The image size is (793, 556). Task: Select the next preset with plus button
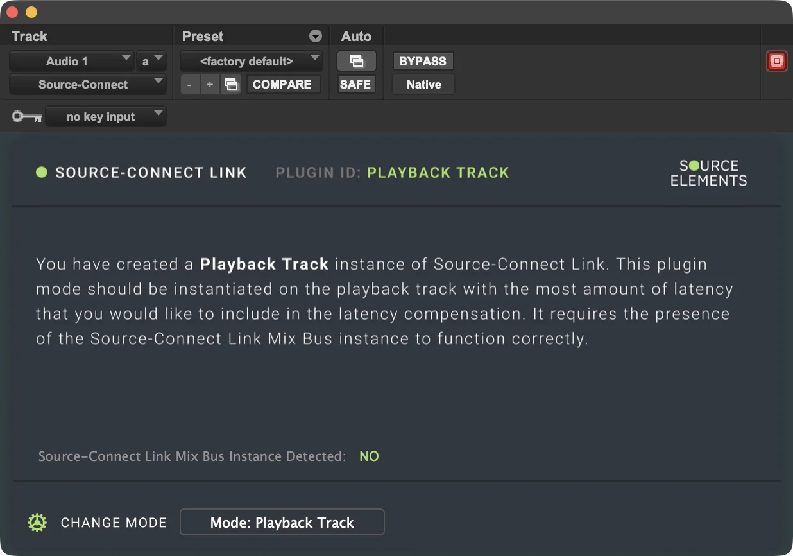(210, 85)
